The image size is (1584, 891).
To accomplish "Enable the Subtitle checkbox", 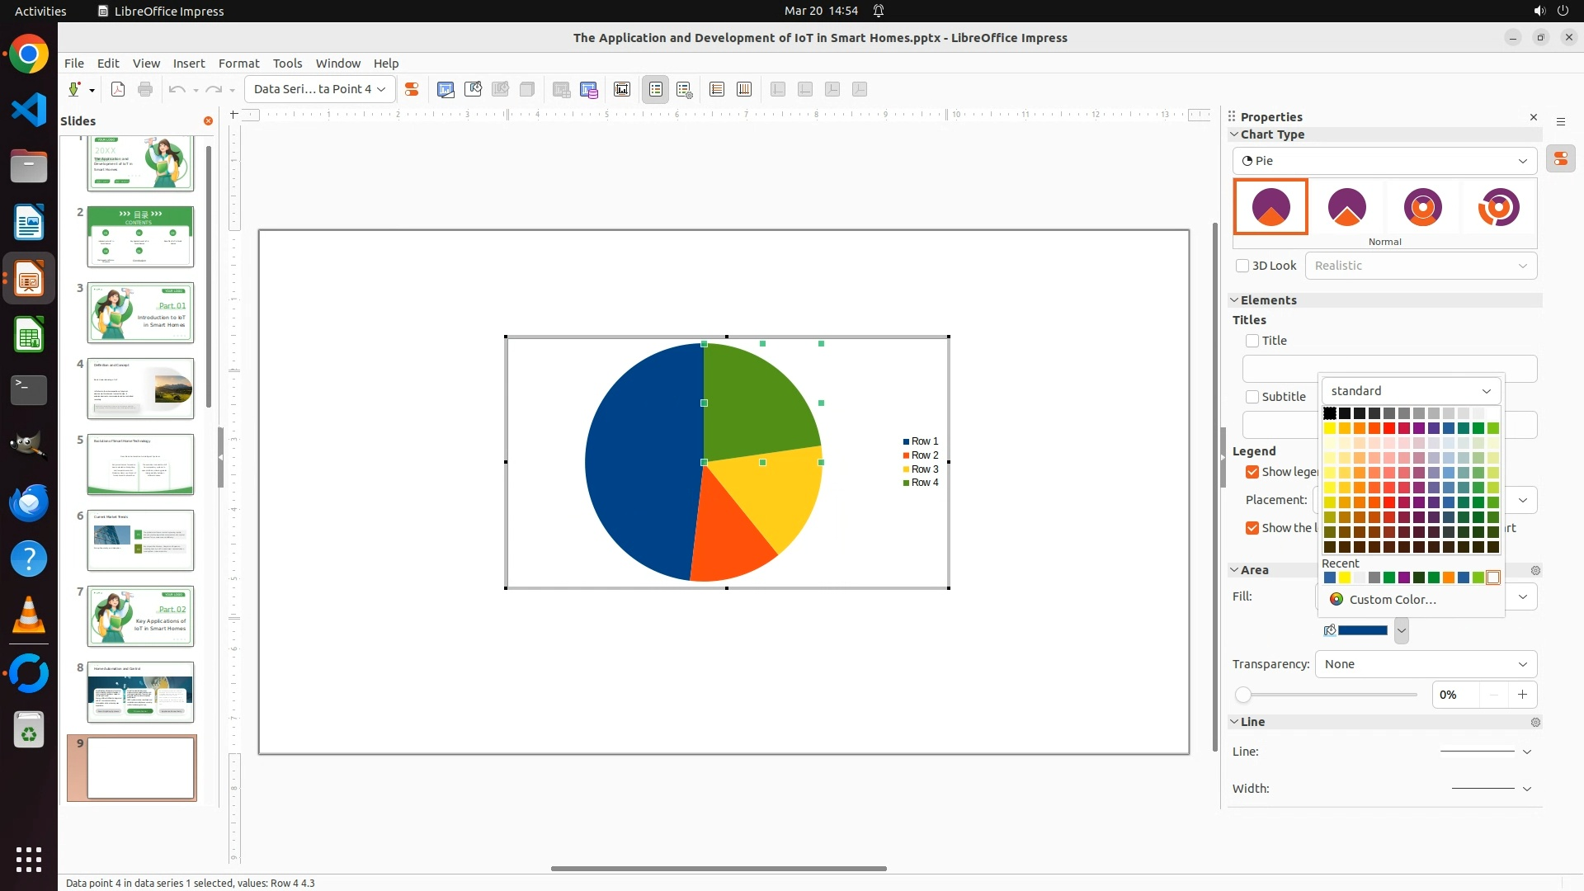I will tap(1252, 397).
